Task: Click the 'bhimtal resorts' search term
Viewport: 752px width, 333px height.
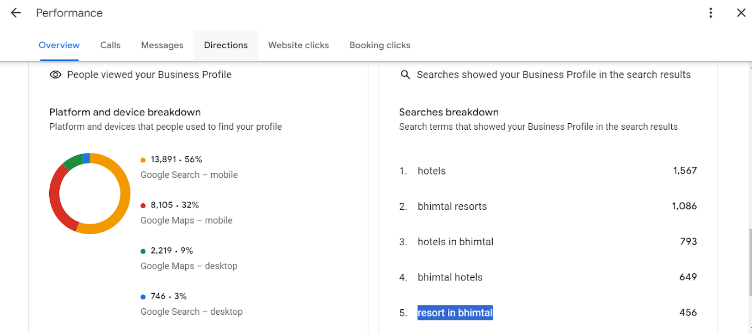Action: point(452,206)
